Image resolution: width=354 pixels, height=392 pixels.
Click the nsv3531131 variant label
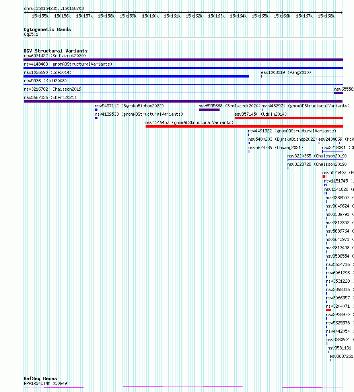click(340, 348)
